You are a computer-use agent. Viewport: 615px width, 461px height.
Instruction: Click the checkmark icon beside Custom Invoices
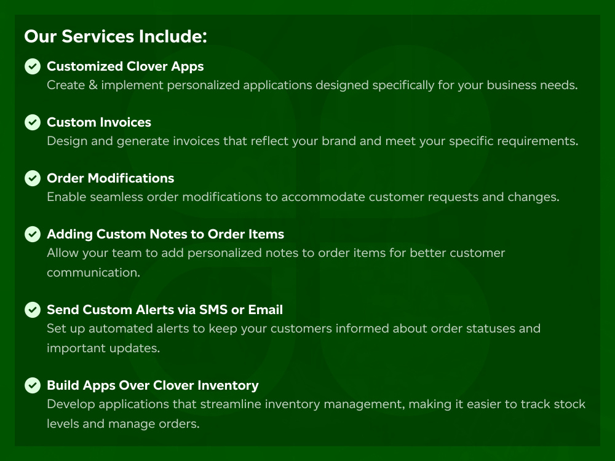(x=33, y=122)
